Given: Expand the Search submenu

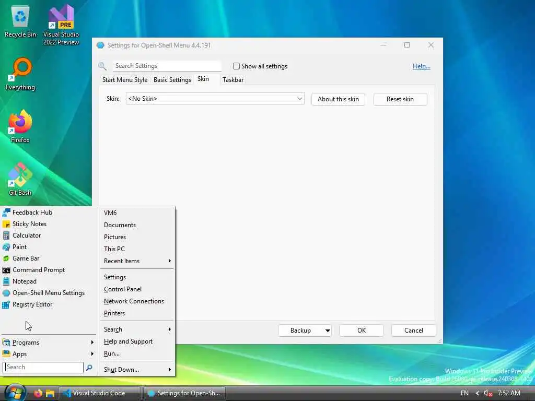Looking at the screenshot, I should pos(137,330).
